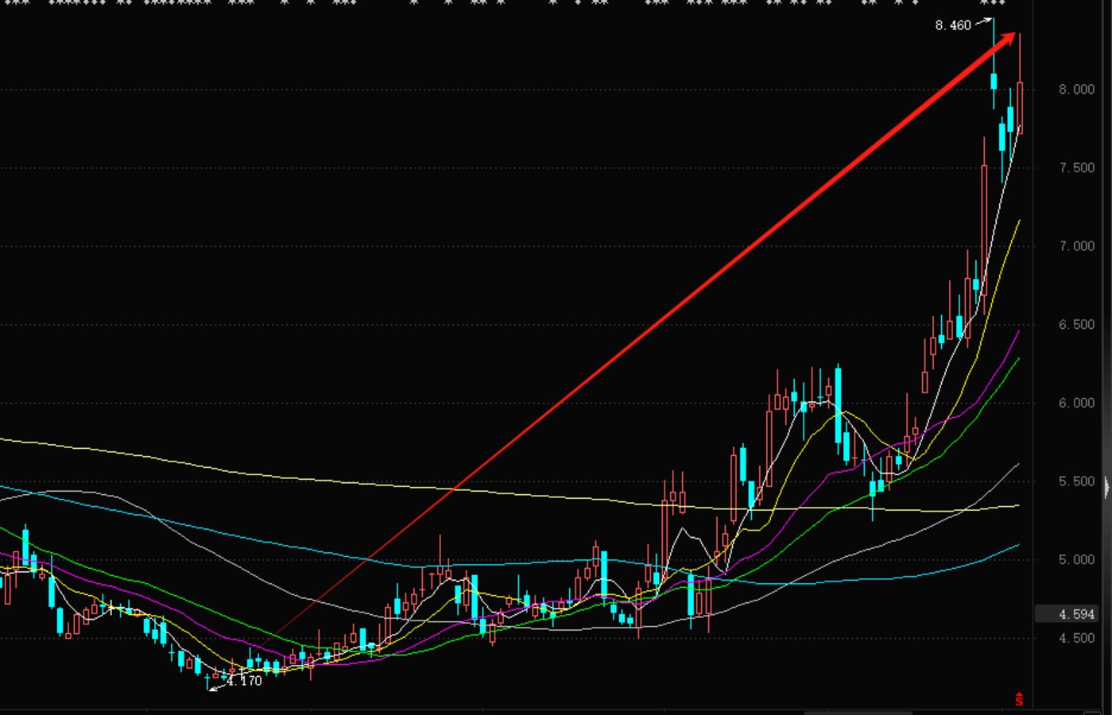Select the cyan candlestick at the 8.460 peak
1112x715 pixels.
tap(994, 80)
